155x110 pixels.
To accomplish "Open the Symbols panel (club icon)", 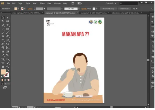I will coord(153,76).
